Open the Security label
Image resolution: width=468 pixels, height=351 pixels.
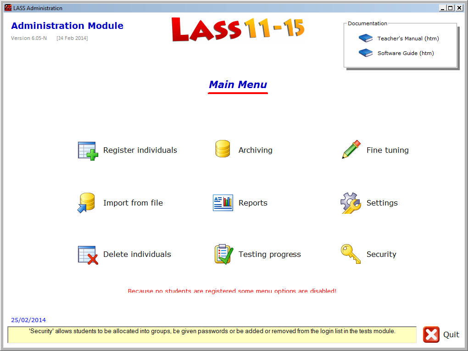(381, 254)
